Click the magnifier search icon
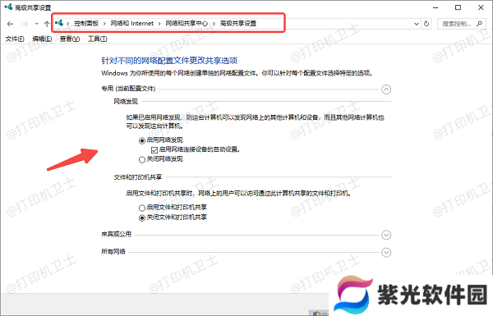493x316 pixels. coord(479,24)
